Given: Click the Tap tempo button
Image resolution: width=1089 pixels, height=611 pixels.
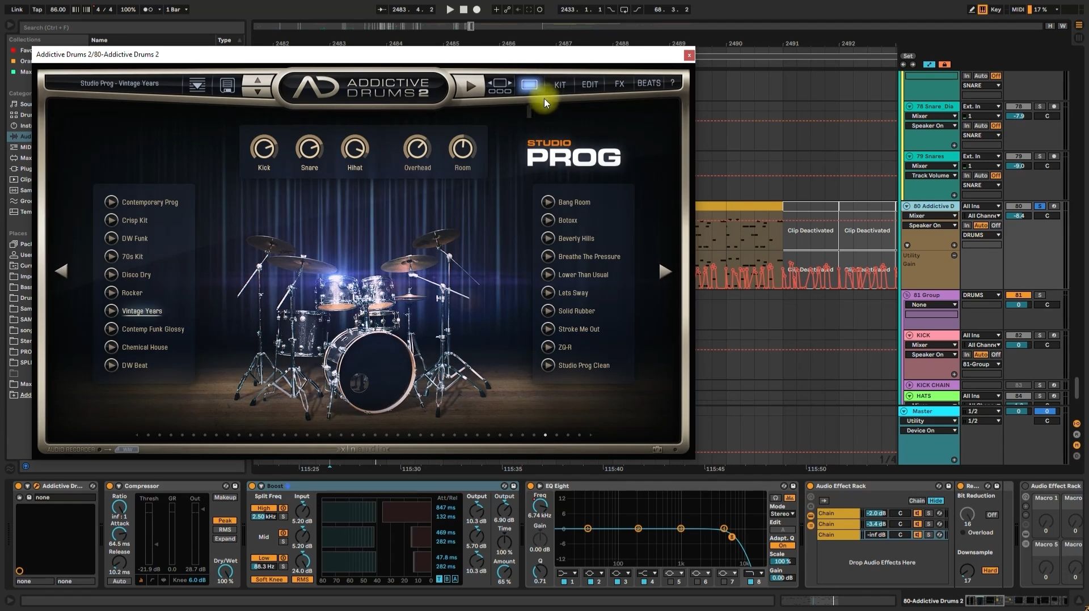Looking at the screenshot, I should click(37, 10).
